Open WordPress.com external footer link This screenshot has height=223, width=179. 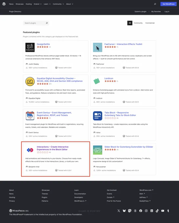coord(146,190)
